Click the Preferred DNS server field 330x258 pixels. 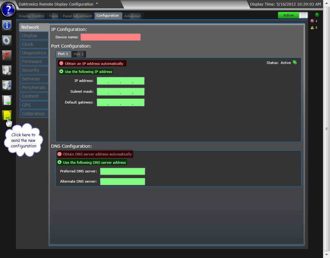122,171
